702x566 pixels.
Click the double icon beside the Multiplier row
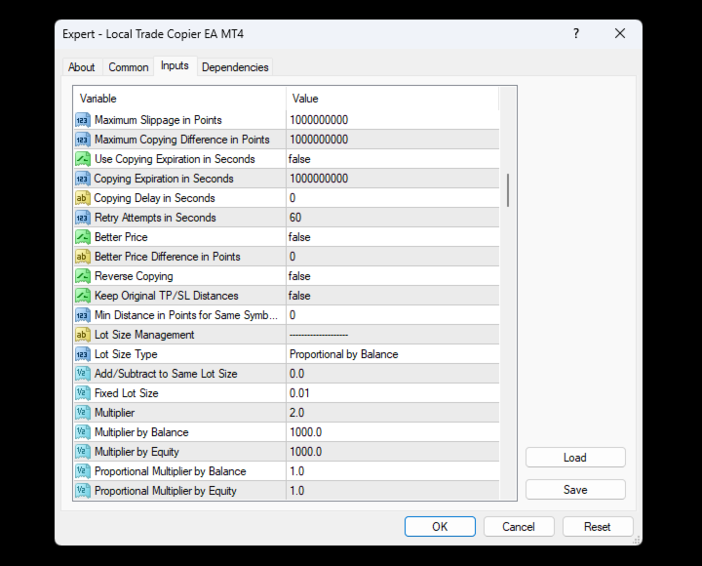point(82,413)
